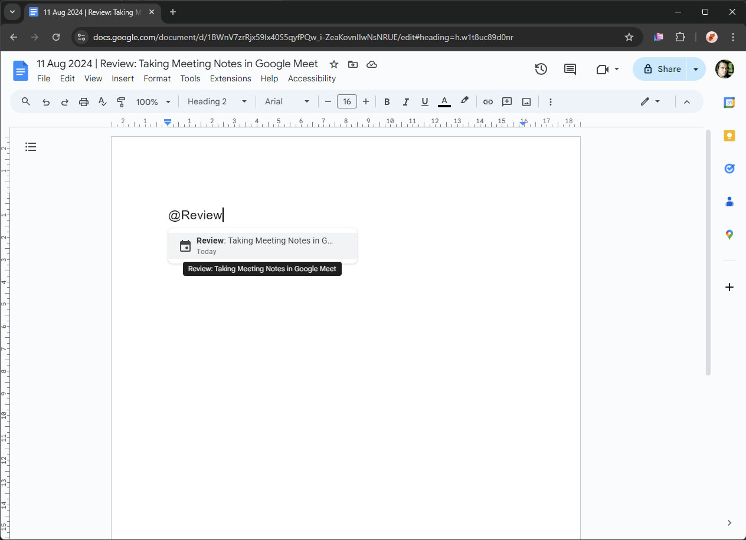Run spelling and grammar check
The width and height of the screenshot is (746, 540).
coord(103,102)
